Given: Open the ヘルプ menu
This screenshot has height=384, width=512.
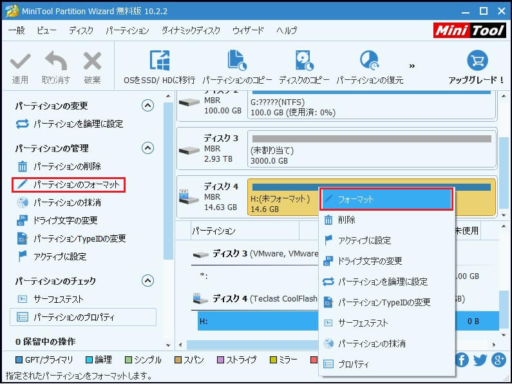Looking at the screenshot, I should [287, 31].
